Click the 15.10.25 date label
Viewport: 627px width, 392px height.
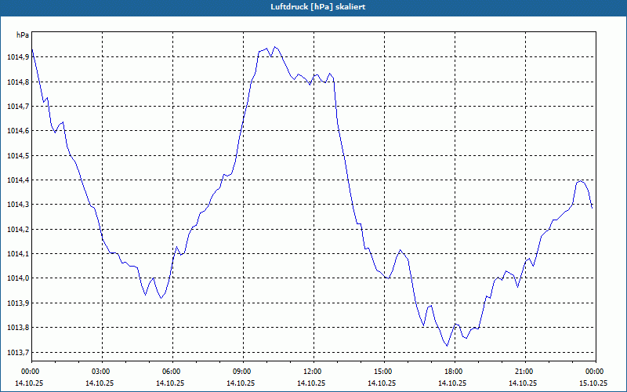593,383
